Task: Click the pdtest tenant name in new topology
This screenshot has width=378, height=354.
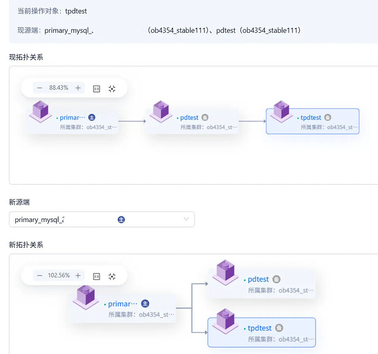Action: (258, 279)
